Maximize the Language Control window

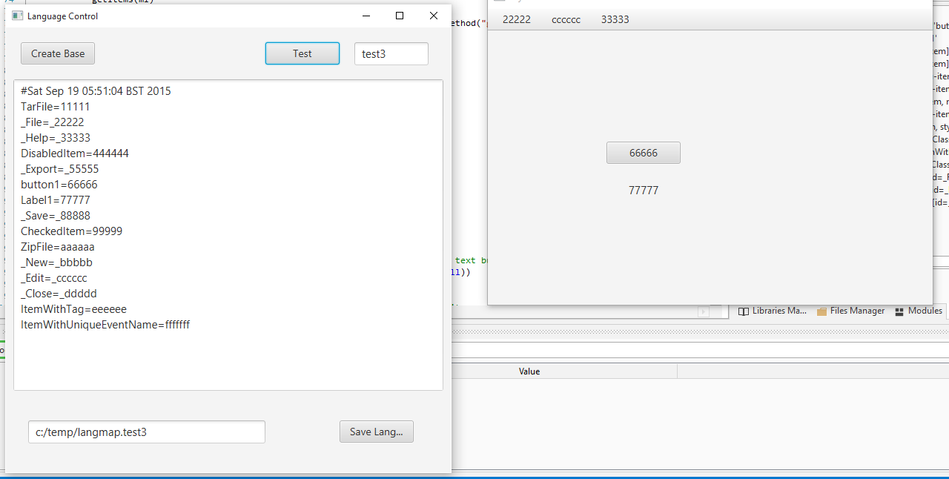tap(400, 16)
